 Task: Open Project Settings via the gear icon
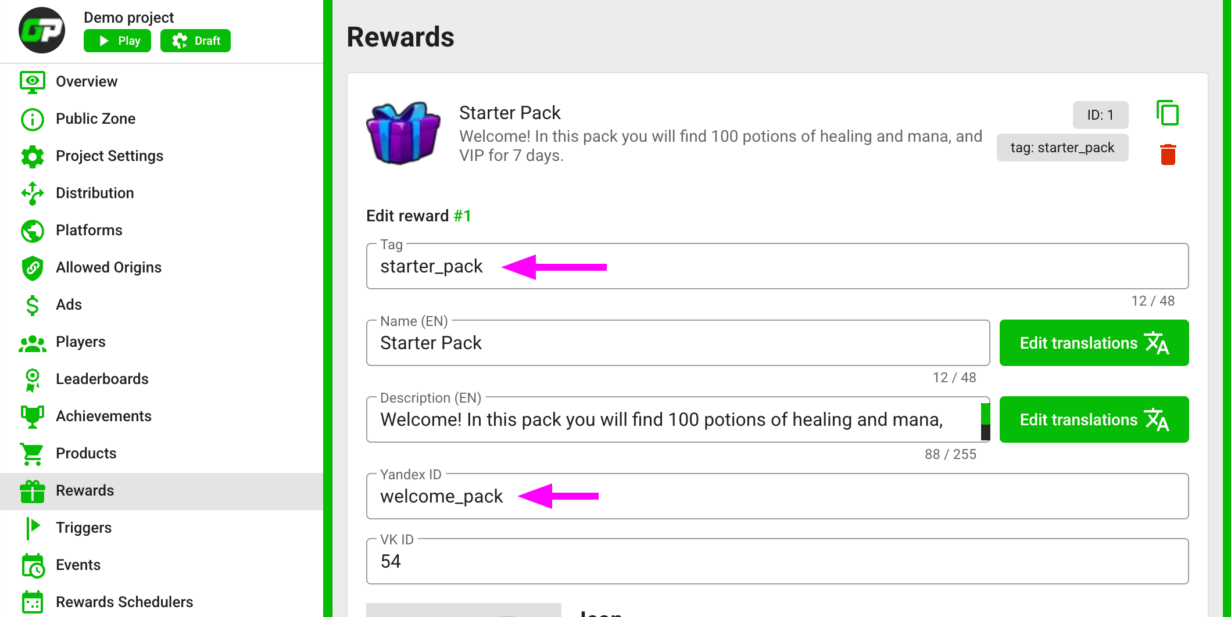[x=33, y=156]
